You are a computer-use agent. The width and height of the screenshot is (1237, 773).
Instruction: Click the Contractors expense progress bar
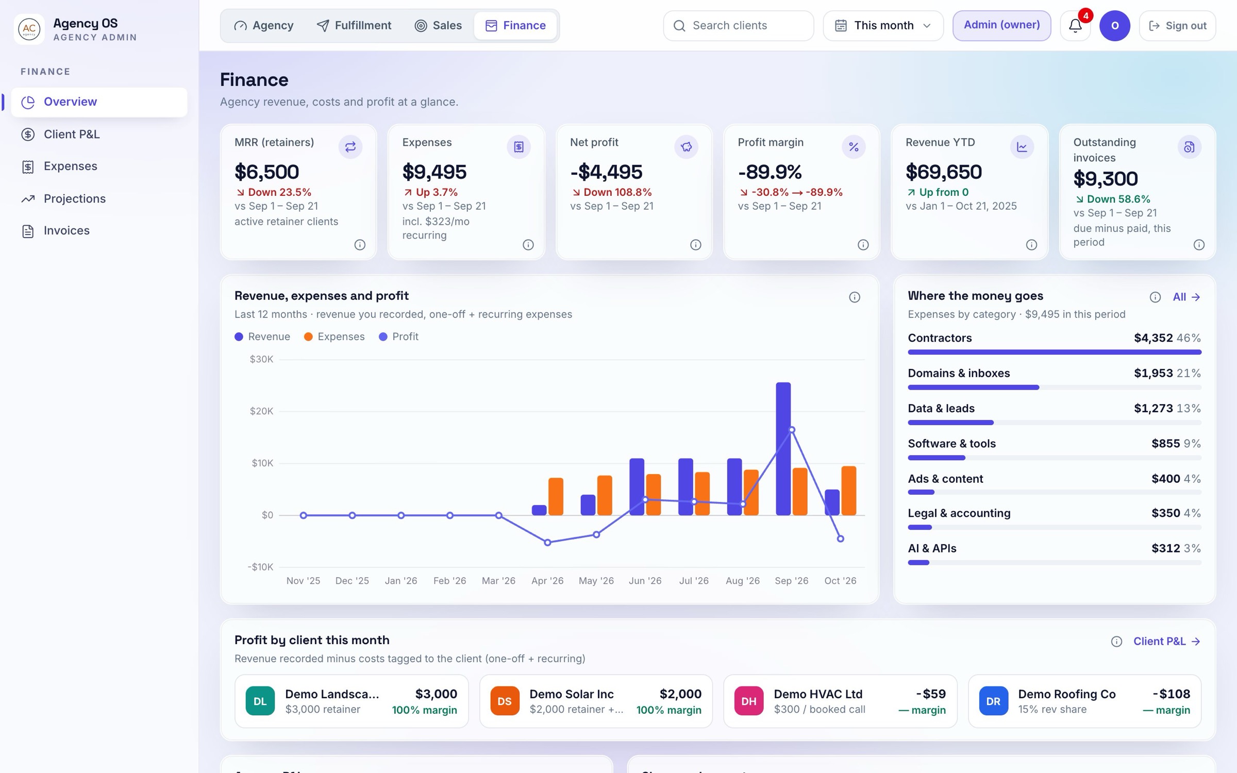(x=1055, y=352)
